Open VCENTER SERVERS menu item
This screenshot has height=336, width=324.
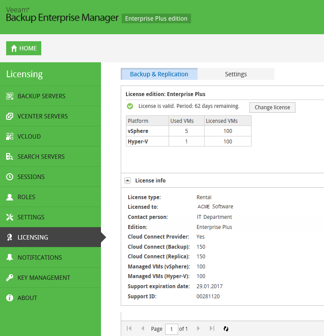coord(50,116)
